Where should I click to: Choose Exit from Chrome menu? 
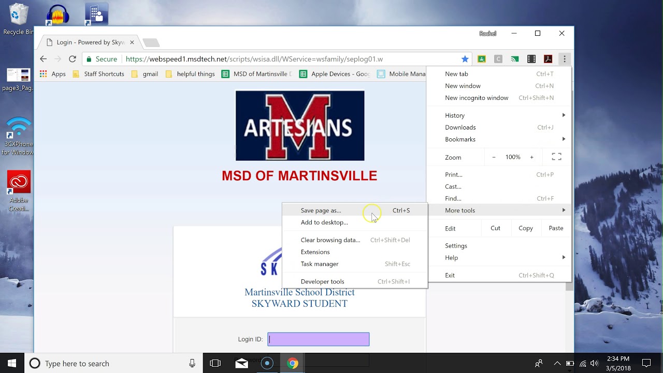499,275
